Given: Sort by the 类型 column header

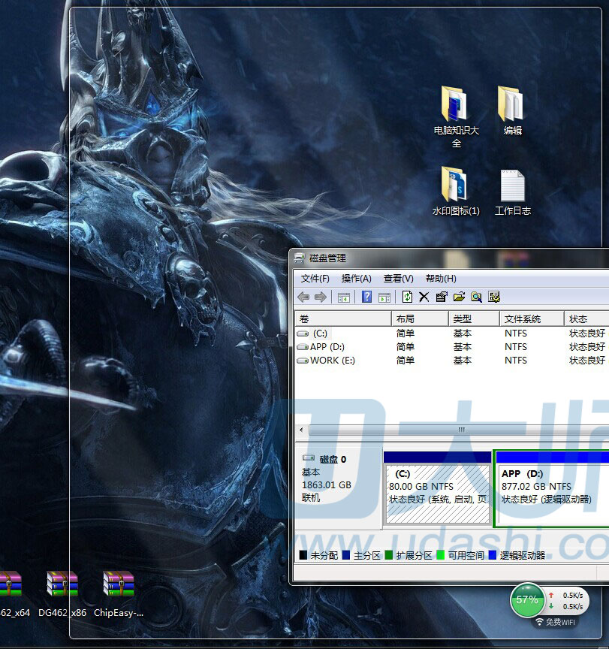Looking at the screenshot, I should coord(474,318).
